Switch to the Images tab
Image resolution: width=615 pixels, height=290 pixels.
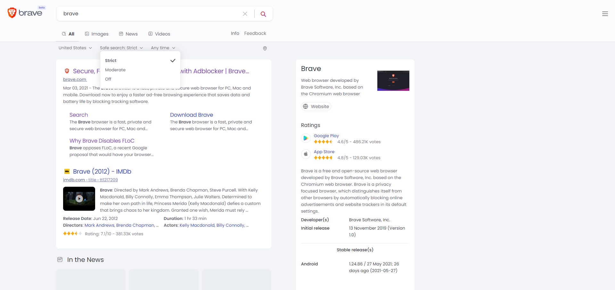tap(96, 34)
